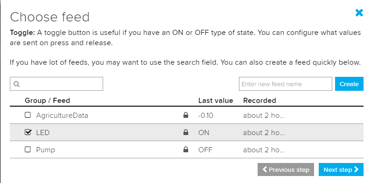Viewport: 371px width, 183px height.
Task: Click the Create button
Action: (x=349, y=84)
